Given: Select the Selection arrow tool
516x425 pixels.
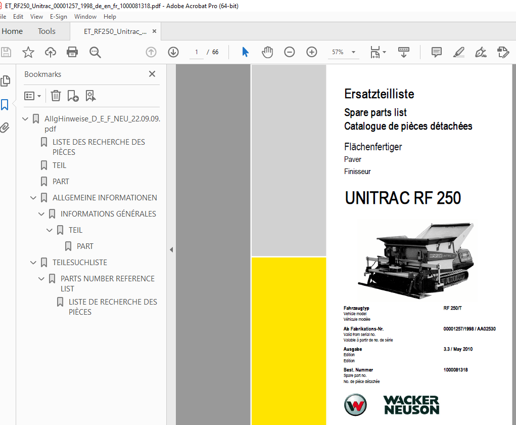Looking at the screenshot, I should pos(245,52).
